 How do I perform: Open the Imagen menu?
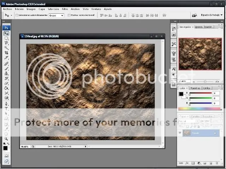tap(31, 9)
